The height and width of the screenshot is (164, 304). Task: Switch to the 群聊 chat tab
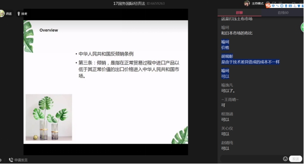[239, 13]
